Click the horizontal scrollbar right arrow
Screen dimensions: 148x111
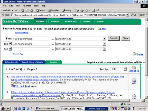(143, 100)
